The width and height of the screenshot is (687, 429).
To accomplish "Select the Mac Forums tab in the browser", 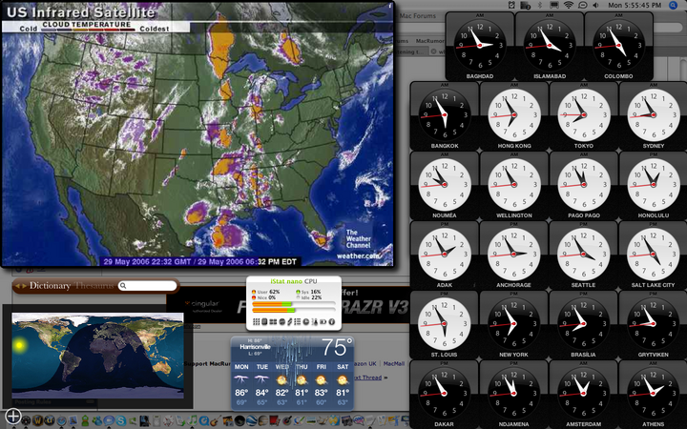I will click(418, 16).
